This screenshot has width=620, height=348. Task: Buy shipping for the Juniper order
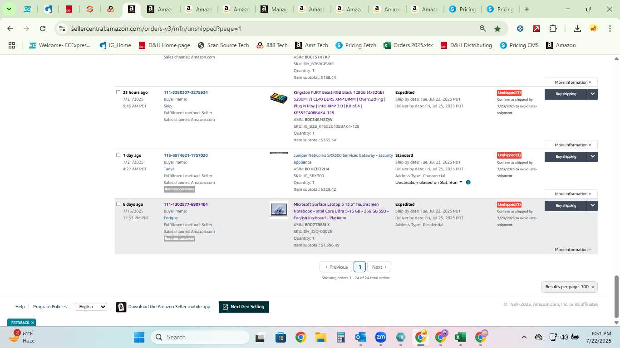566,156
